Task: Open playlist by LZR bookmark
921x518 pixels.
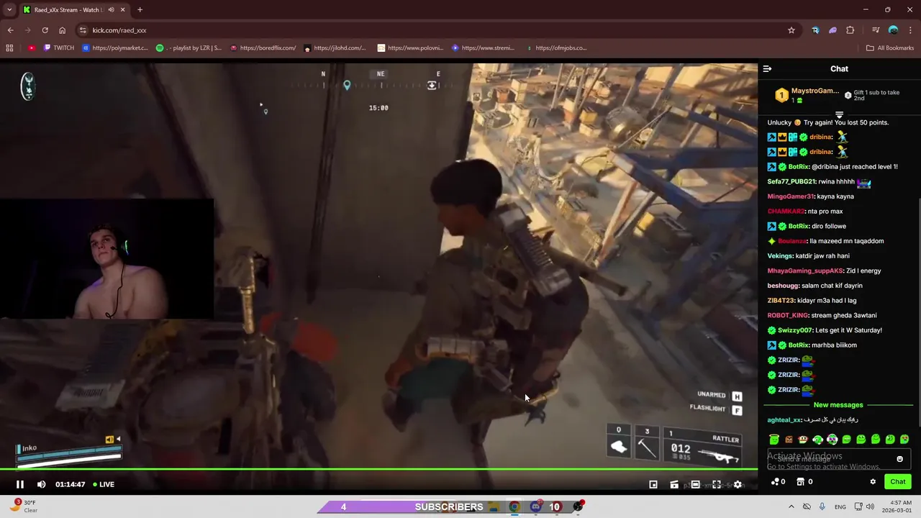Action: 189,48
